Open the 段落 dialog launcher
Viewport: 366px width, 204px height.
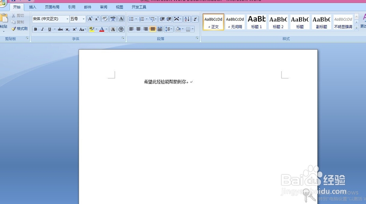197,38
